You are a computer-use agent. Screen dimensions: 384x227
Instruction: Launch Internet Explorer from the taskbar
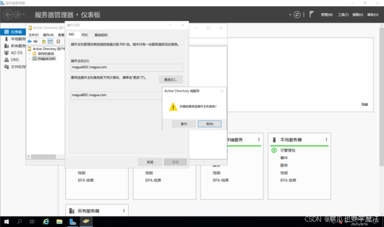46,221
